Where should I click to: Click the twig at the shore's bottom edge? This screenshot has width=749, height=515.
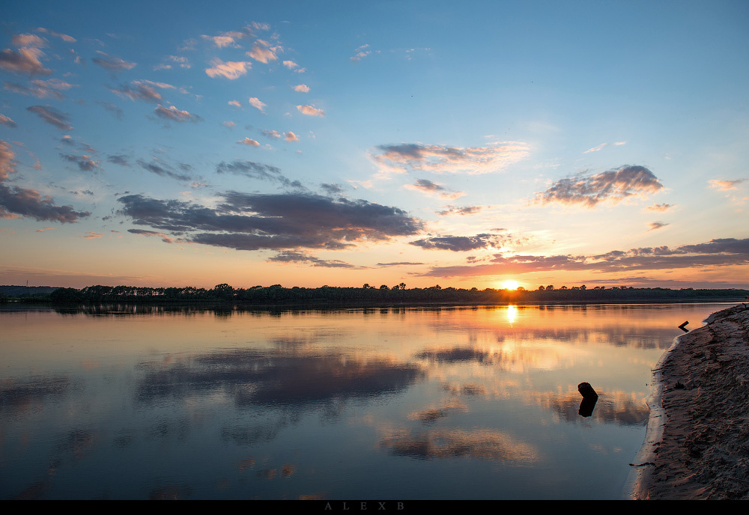(x=641, y=465)
